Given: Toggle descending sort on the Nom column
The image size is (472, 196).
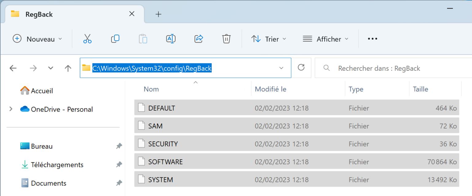Looking at the screenshot, I should point(151,89).
